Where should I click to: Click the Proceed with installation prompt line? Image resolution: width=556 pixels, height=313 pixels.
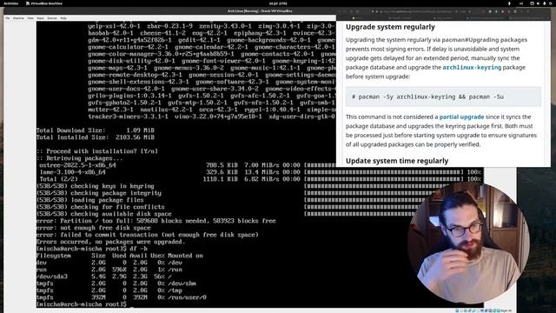[x=97, y=151]
